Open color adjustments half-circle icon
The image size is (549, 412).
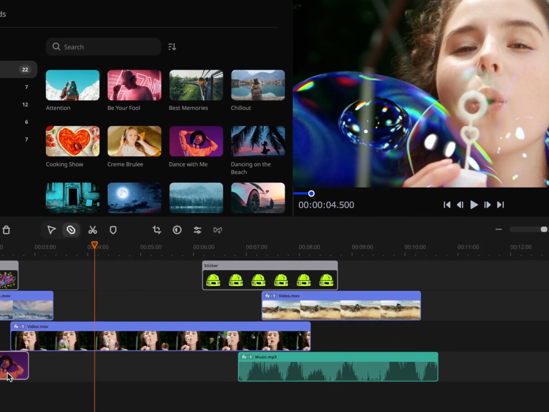tap(177, 230)
